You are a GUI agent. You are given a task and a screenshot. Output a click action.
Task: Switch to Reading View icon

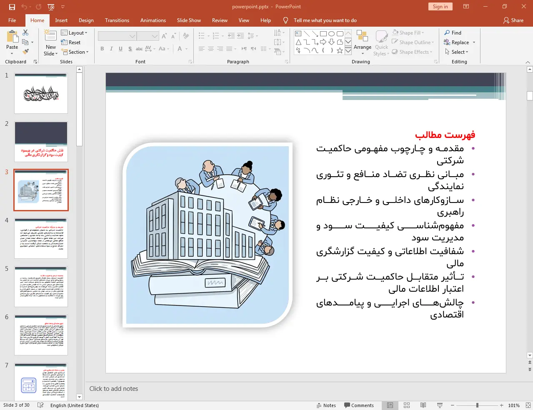tap(423, 405)
